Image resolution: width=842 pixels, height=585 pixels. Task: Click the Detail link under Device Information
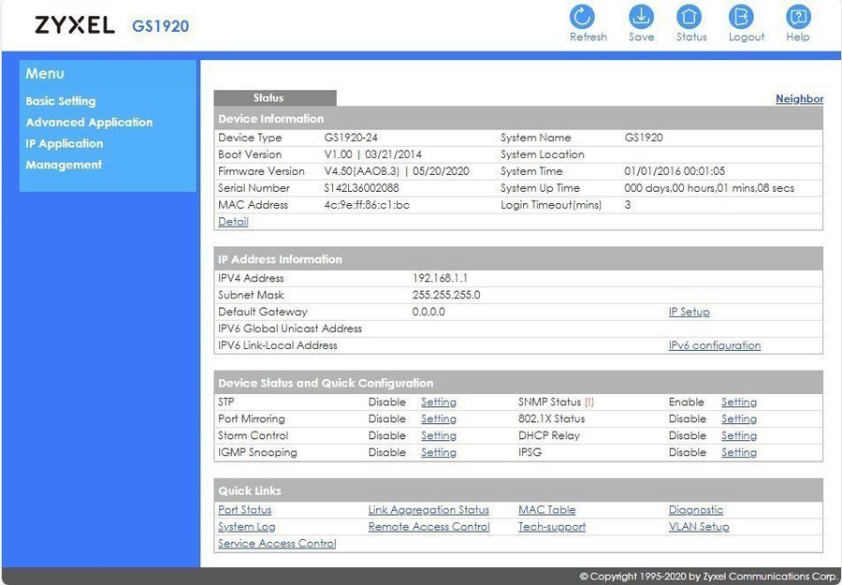coord(233,222)
